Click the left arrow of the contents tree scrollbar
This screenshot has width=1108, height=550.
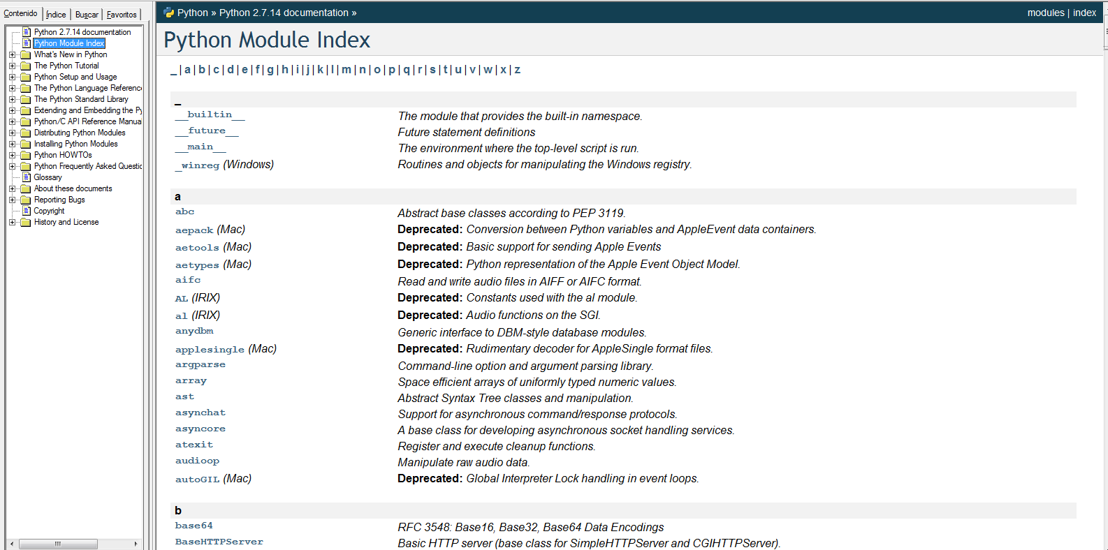point(12,544)
